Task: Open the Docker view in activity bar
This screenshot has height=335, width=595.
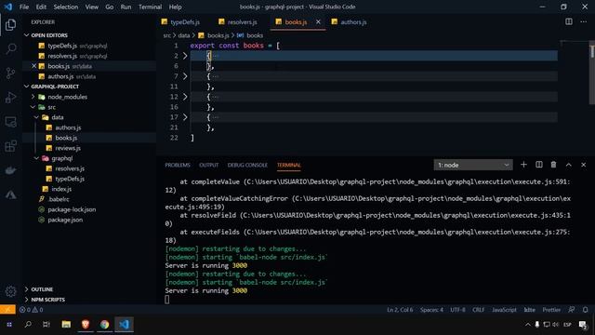Action: (x=10, y=170)
